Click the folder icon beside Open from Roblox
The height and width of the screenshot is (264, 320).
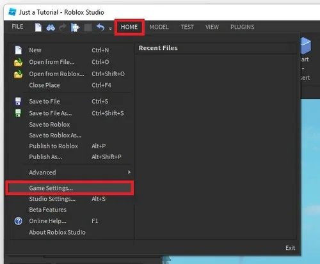point(19,74)
